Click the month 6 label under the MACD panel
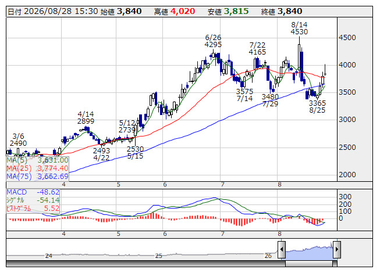 165,234
